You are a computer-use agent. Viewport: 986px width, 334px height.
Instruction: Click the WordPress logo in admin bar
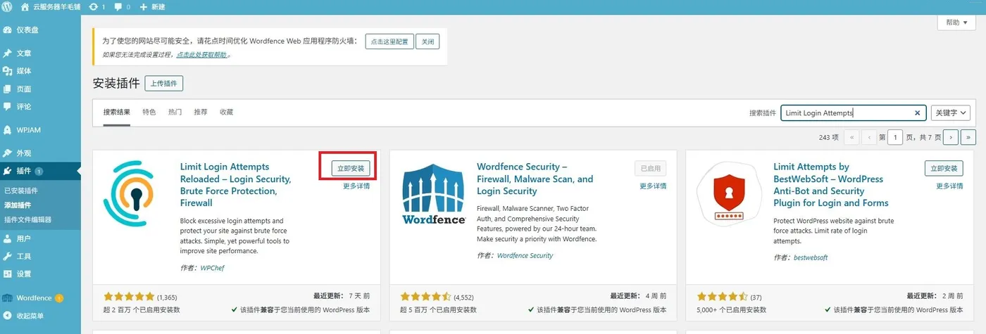pos(8,6)
